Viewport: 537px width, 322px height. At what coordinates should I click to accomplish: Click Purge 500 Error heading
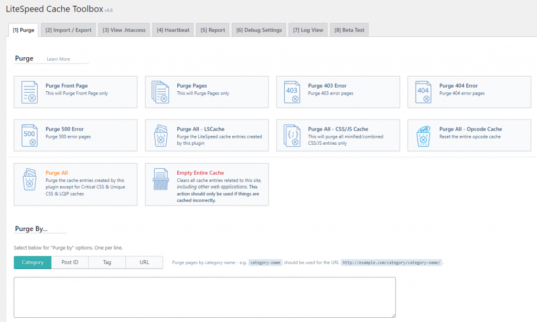[x=65, y=129]
